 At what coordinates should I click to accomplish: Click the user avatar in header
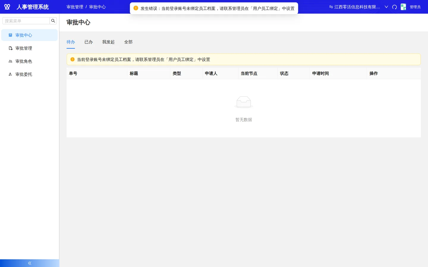403,7
